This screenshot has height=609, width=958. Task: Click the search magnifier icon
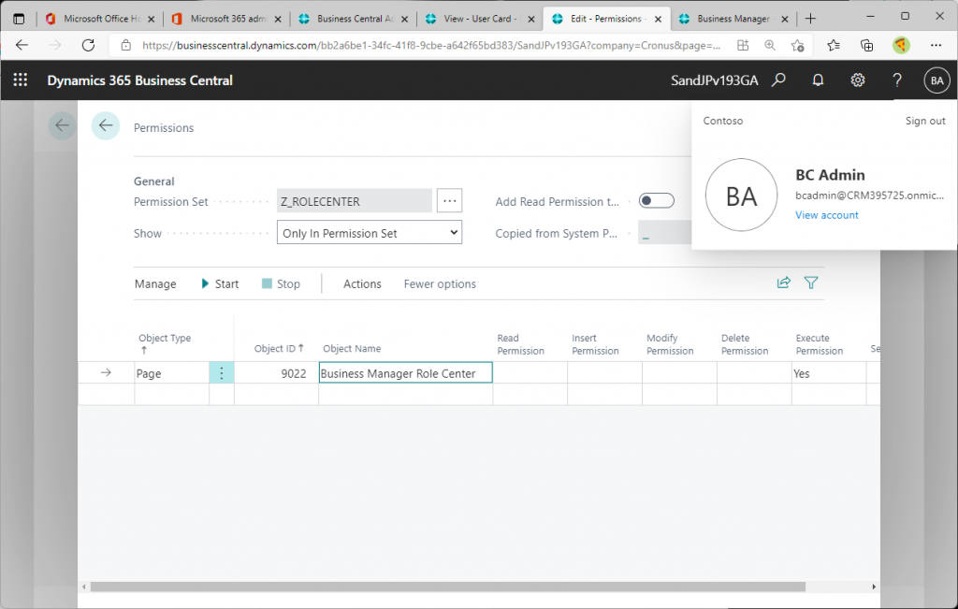(778, 80)
